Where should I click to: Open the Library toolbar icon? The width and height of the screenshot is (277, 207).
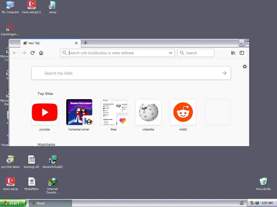(x=233, y=53)
